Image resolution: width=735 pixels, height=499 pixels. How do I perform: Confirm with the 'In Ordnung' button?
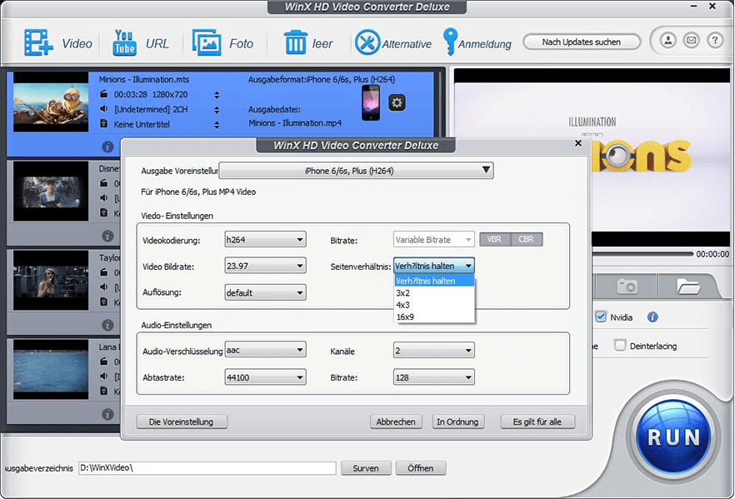click(457, 422)
